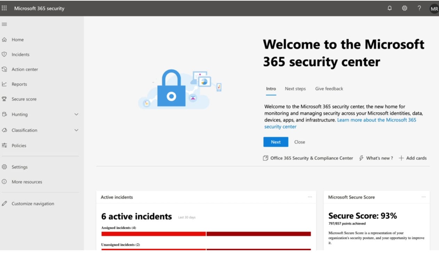Collapse the sidebar with the hamburger icon
The width and height of the screenshot is (439, 253).
[4, 24]
